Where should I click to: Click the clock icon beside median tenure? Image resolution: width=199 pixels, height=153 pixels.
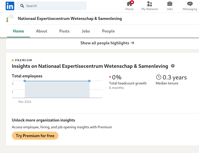(158, 77)
